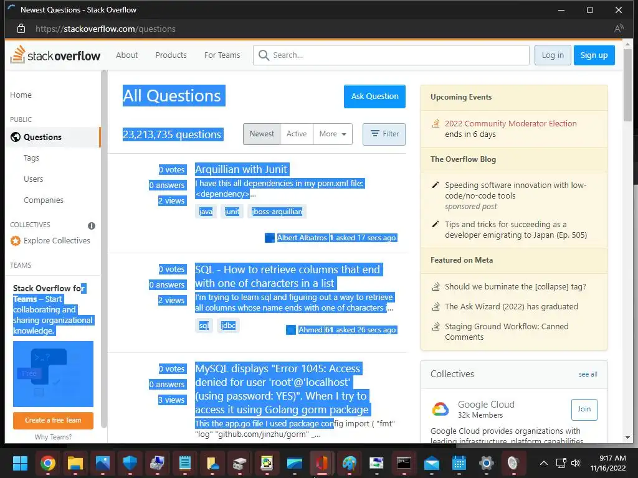
Task: Click meta icon beside Ask Wizard post
Action: pyautogui.click(x=436, y=306)
